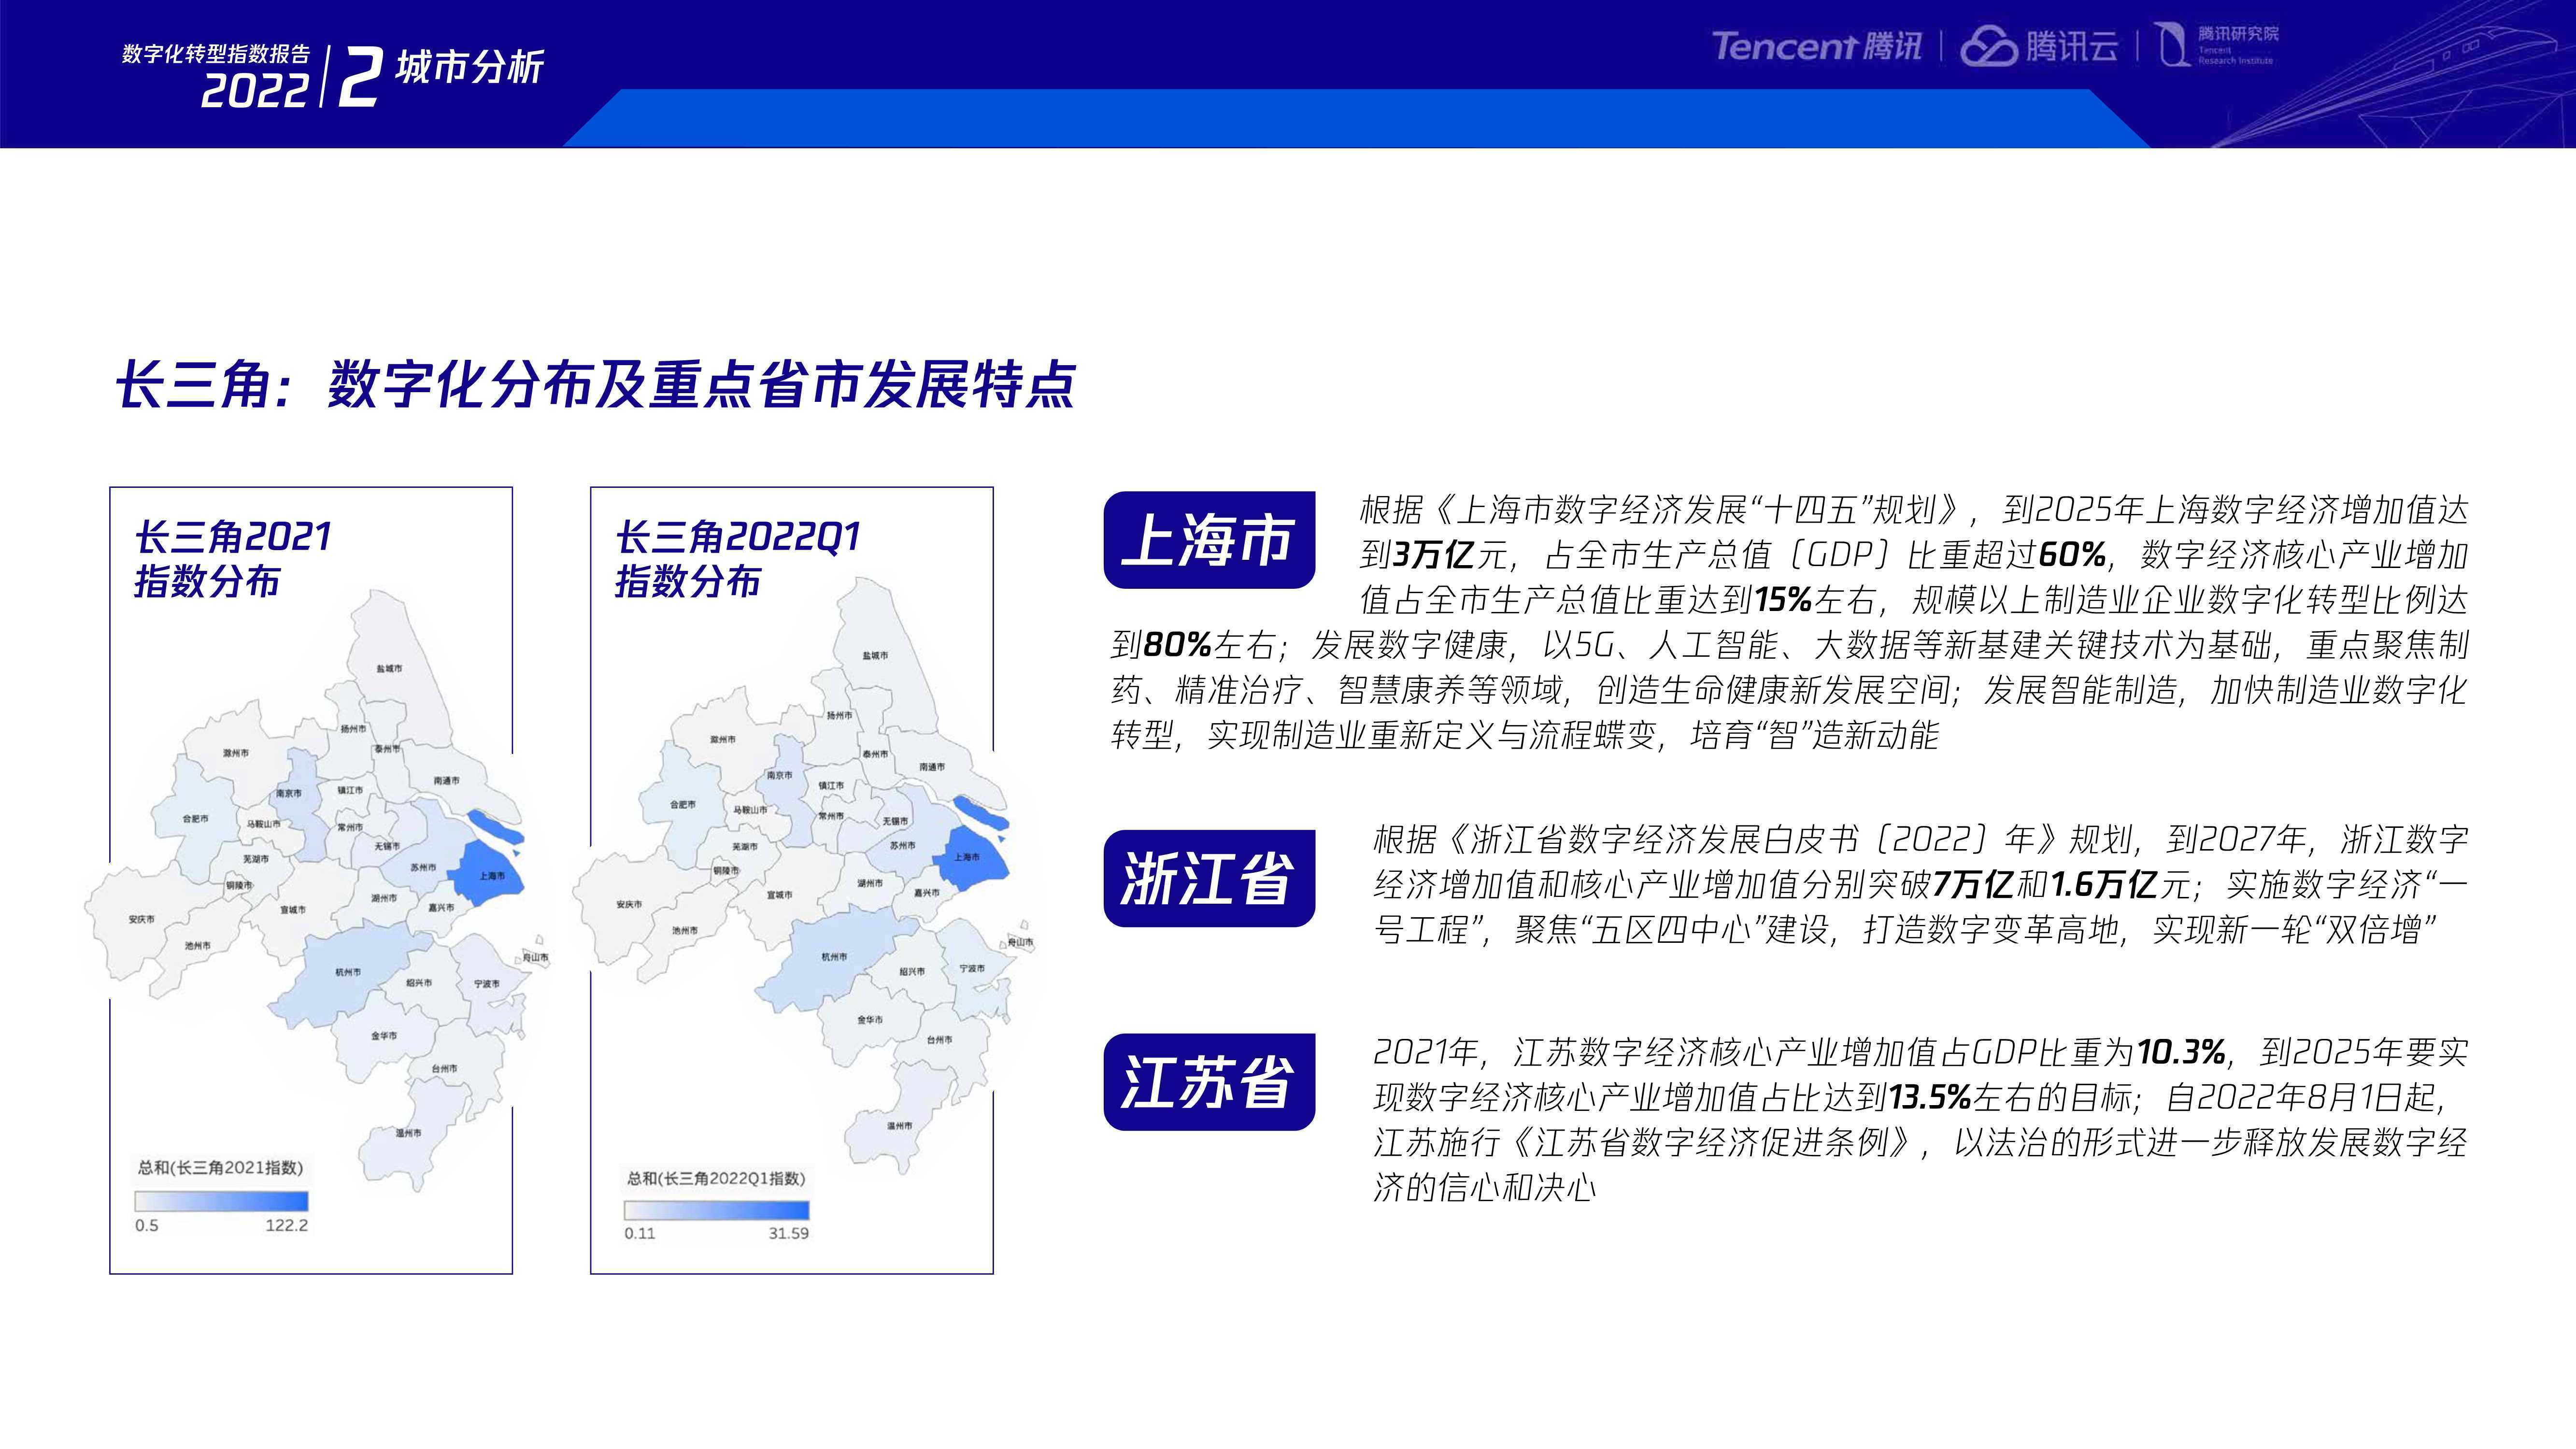2576x1449 pixels.
Task: Click the 浙江省 blue label badge
Action: (1209, 878)
